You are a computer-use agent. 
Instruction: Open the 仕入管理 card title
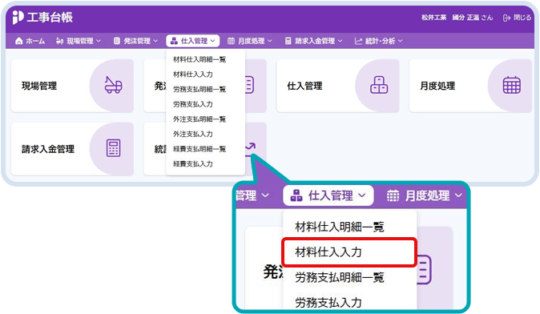click(x=304, y=86)
